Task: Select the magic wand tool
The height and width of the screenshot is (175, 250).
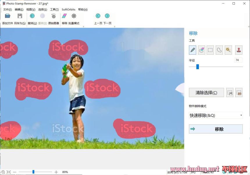Action: pyautogui.click(x=228, y=50)
